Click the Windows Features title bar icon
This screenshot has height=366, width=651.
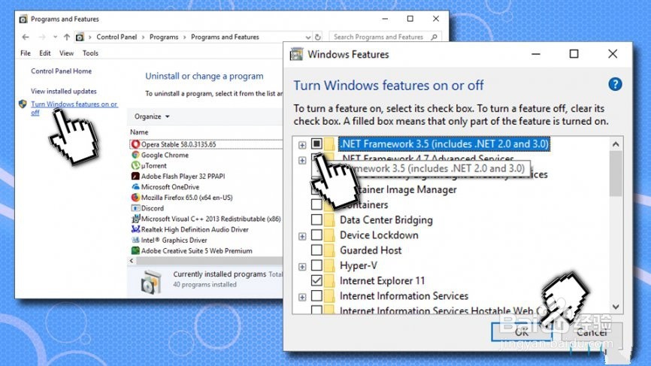click(296, 54)
